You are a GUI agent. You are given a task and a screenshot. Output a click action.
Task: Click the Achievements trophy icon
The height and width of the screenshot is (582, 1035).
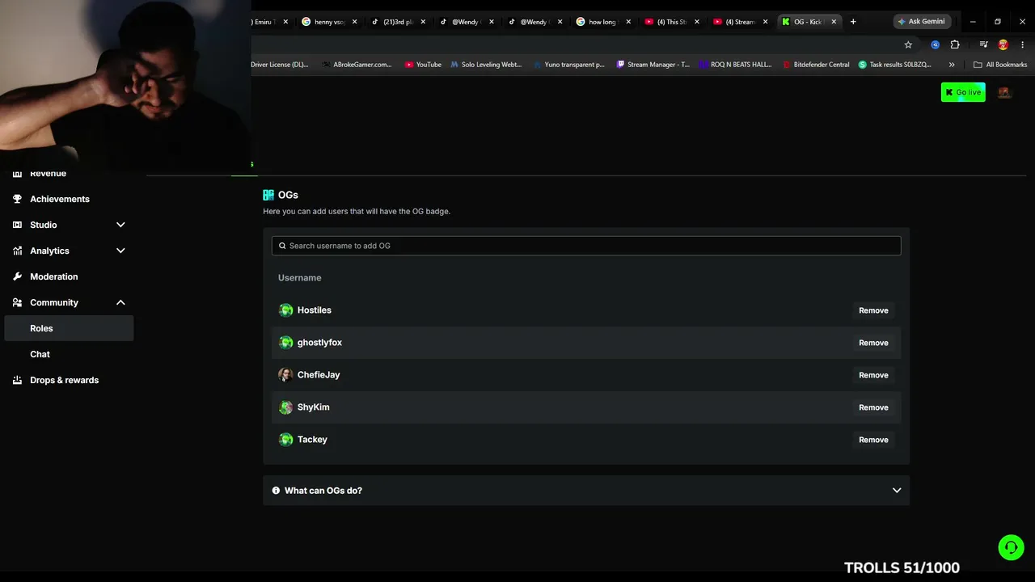pyautogui.click(x=18, y=199)
